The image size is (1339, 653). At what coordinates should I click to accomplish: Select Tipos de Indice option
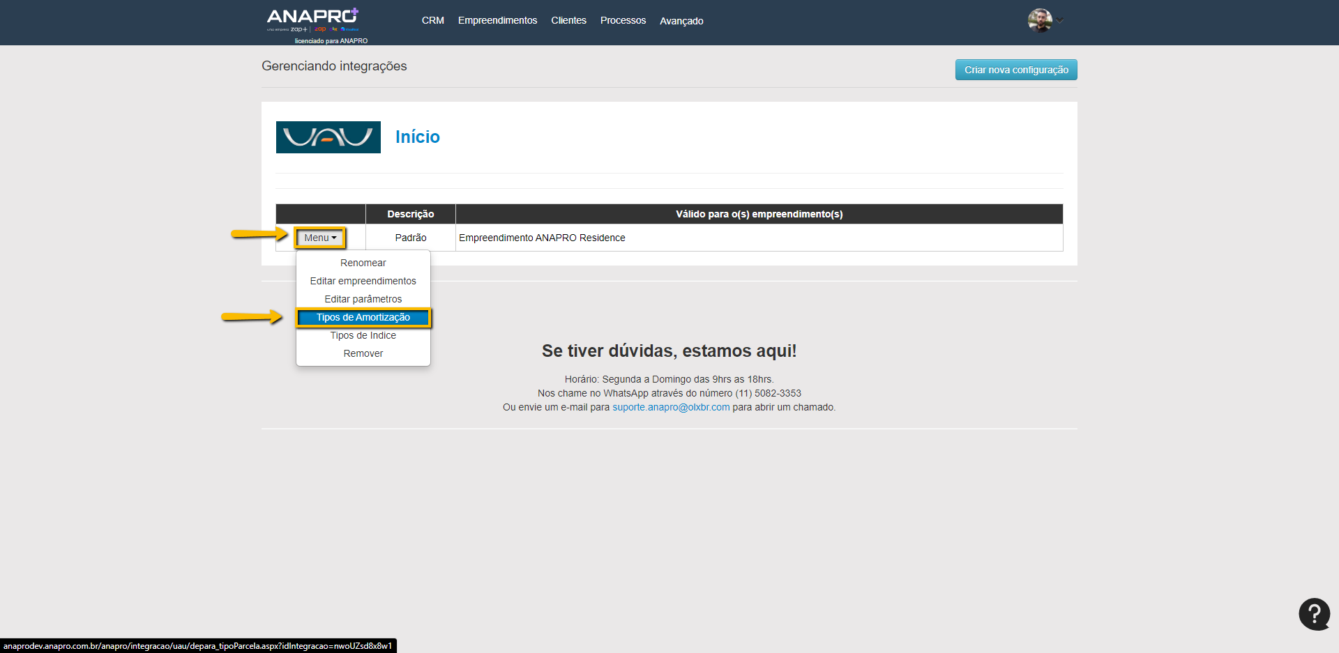[x=363, y=335]
